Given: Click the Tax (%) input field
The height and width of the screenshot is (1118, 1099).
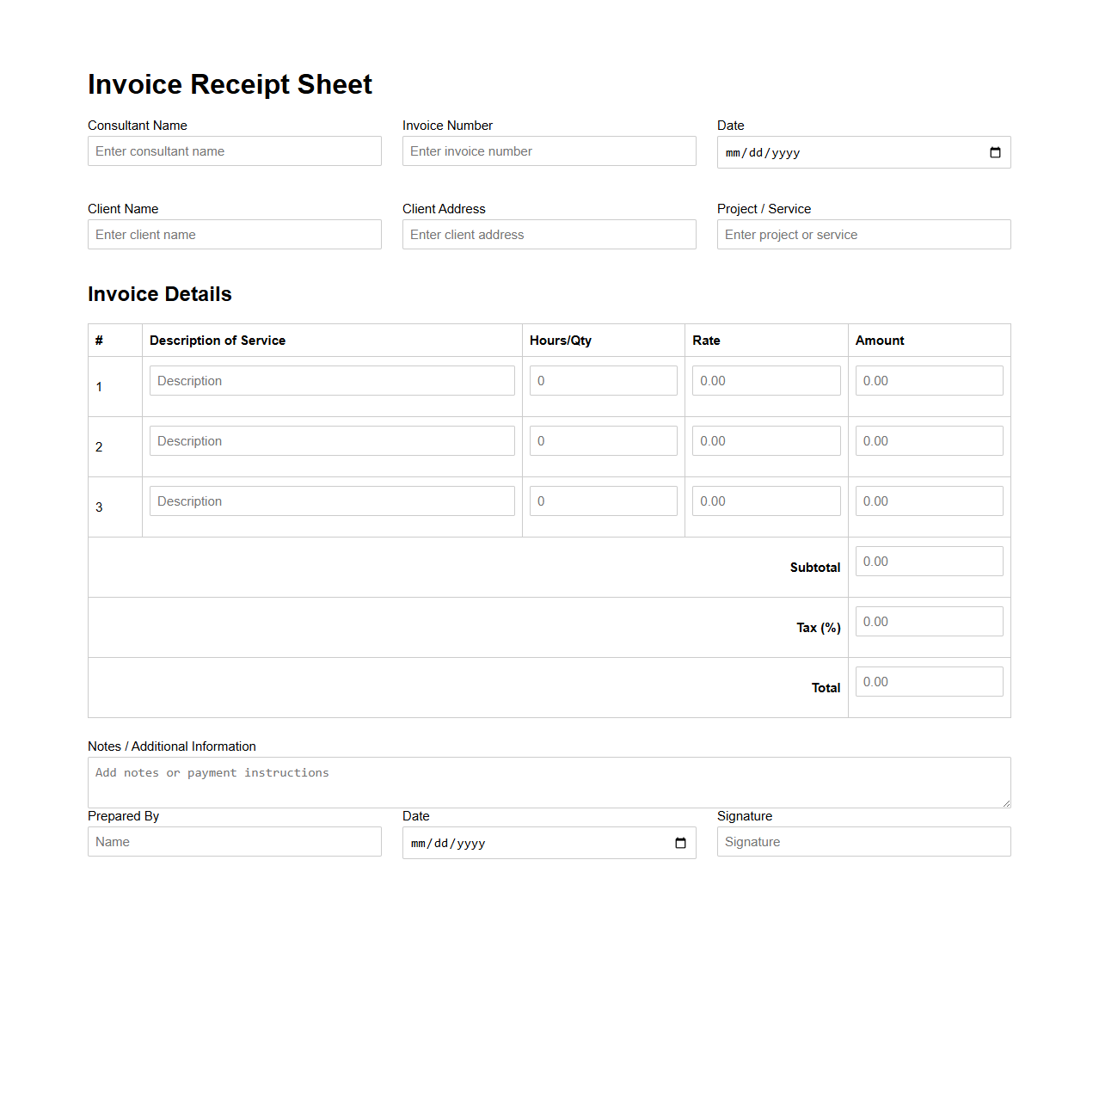Looking at the screenshot, I should click(929, 621).
